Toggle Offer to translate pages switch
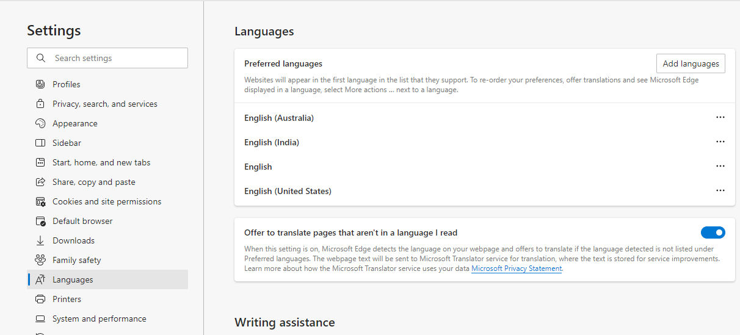The height and width of the screenshot is (335, 740). tap(713, 232)
